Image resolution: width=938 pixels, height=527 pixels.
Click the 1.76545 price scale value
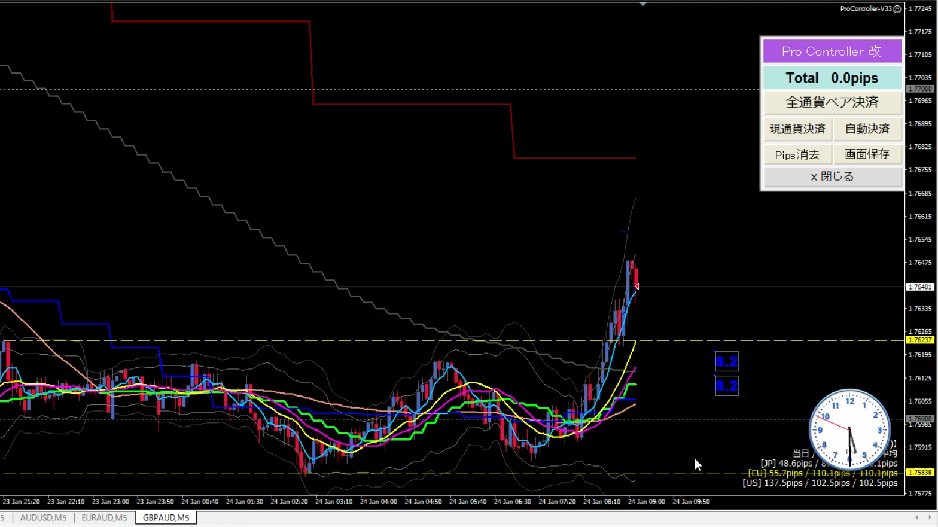pyautogui.click(x=920, y=239)
